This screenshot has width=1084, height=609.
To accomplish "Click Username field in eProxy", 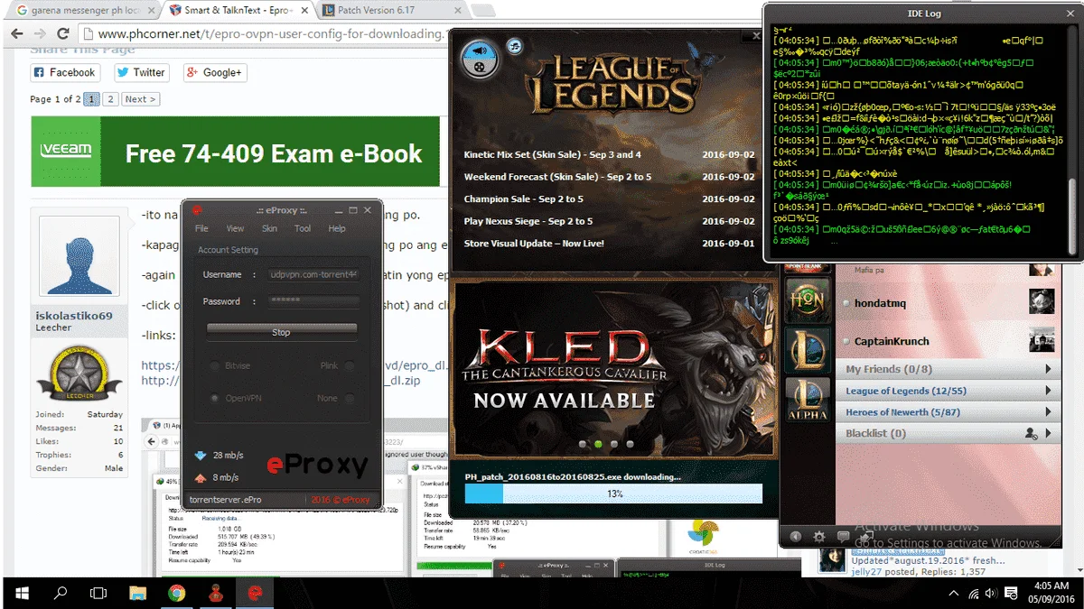I will tap(313, 274).
